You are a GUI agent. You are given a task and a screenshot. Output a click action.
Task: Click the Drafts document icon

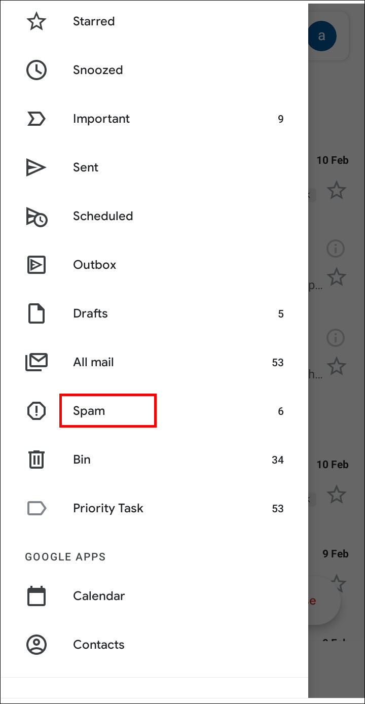pyautogui.click(x=36, y=313)
